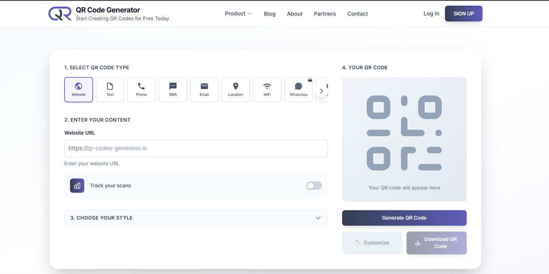
Task: Select the Text QR code type
Action: pyautogui.click(x=110, y=90)
